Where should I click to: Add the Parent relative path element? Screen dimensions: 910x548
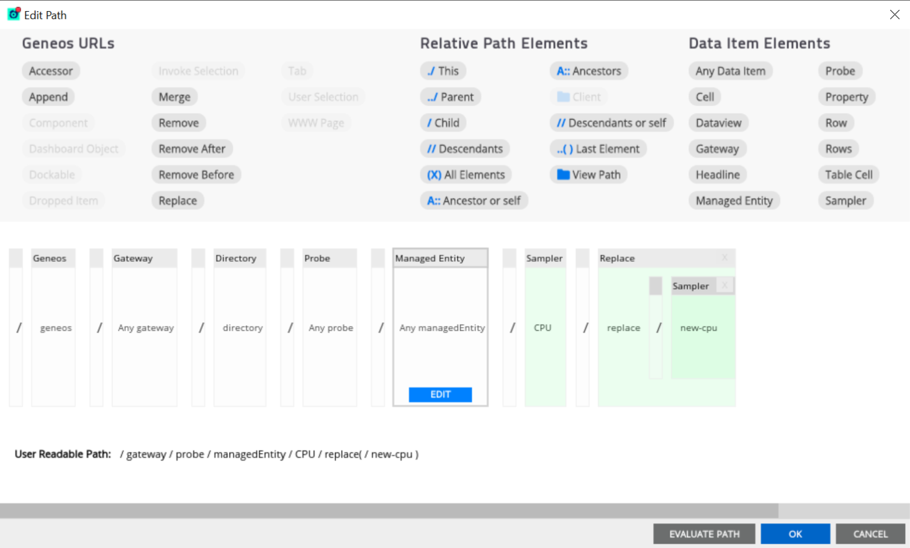(451, 97)
